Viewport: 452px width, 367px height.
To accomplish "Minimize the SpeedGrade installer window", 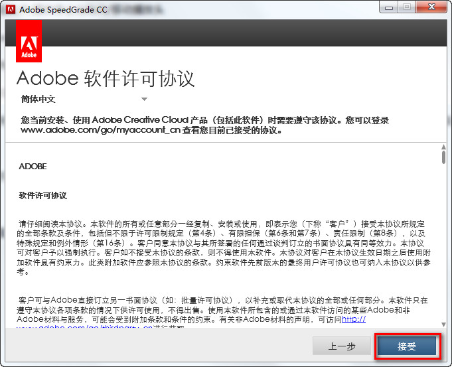I will click(389, 7).
